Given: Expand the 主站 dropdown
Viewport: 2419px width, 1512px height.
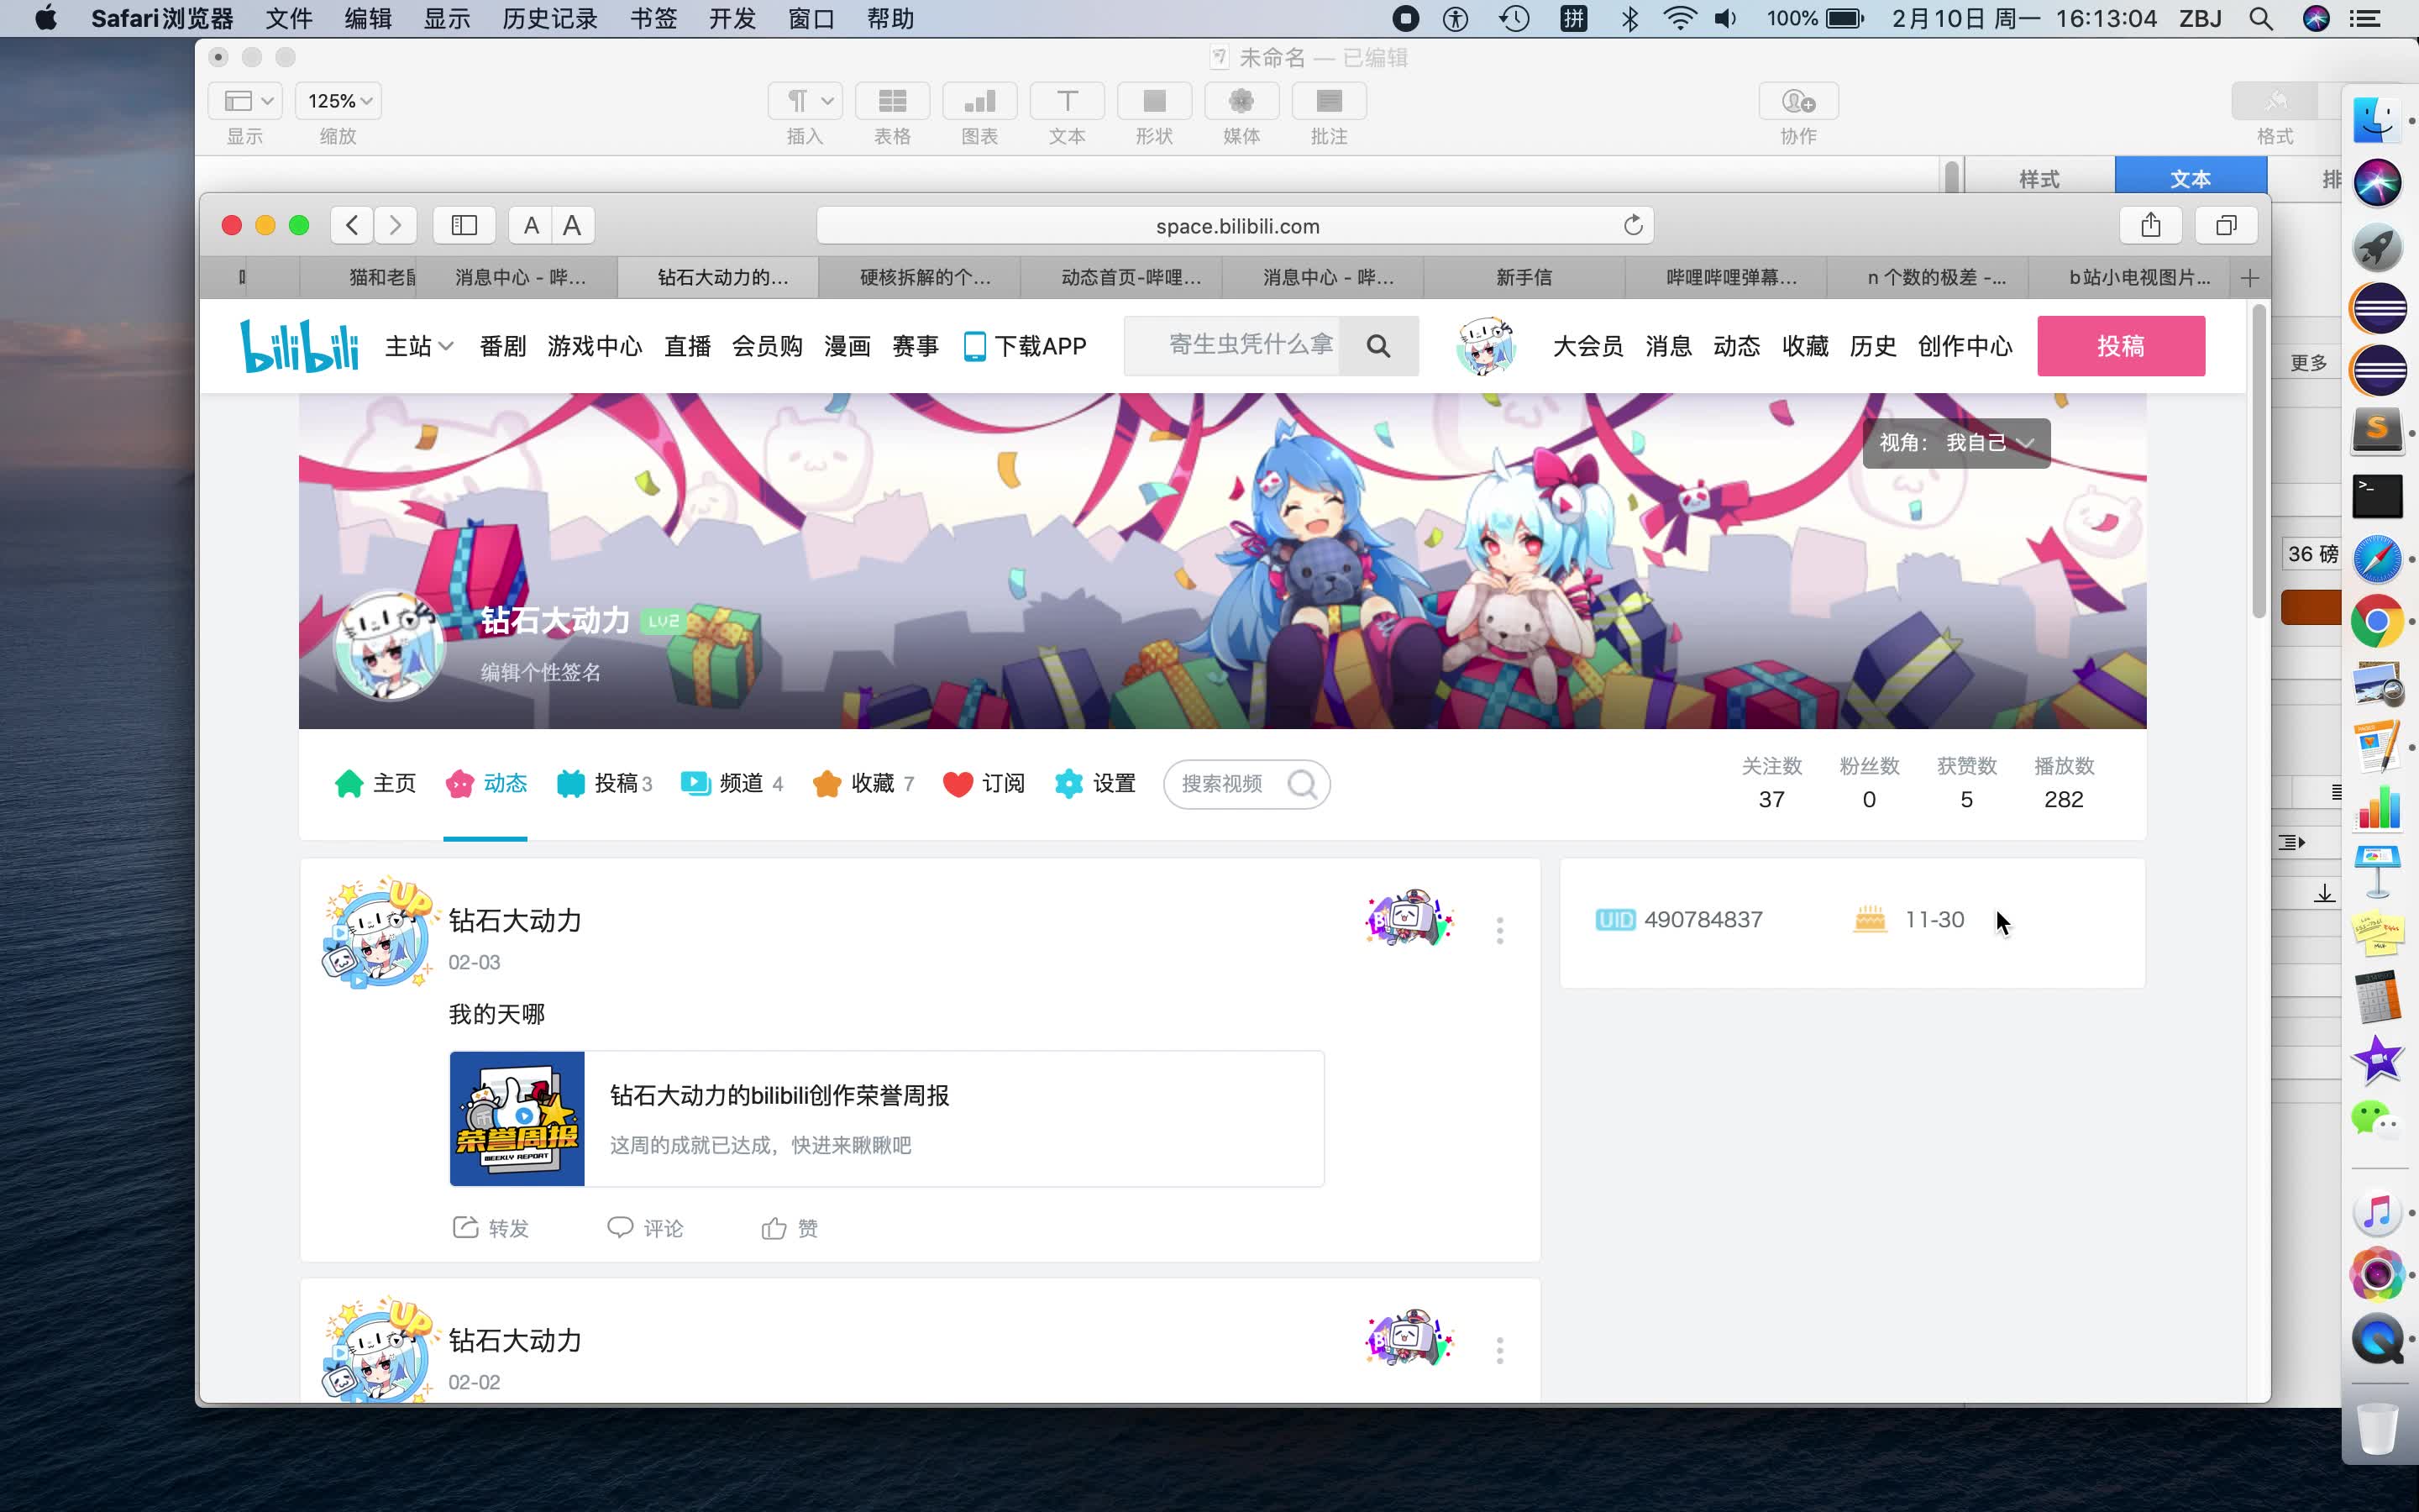Looking at the screenshot, I should click(x=419, y=346).
